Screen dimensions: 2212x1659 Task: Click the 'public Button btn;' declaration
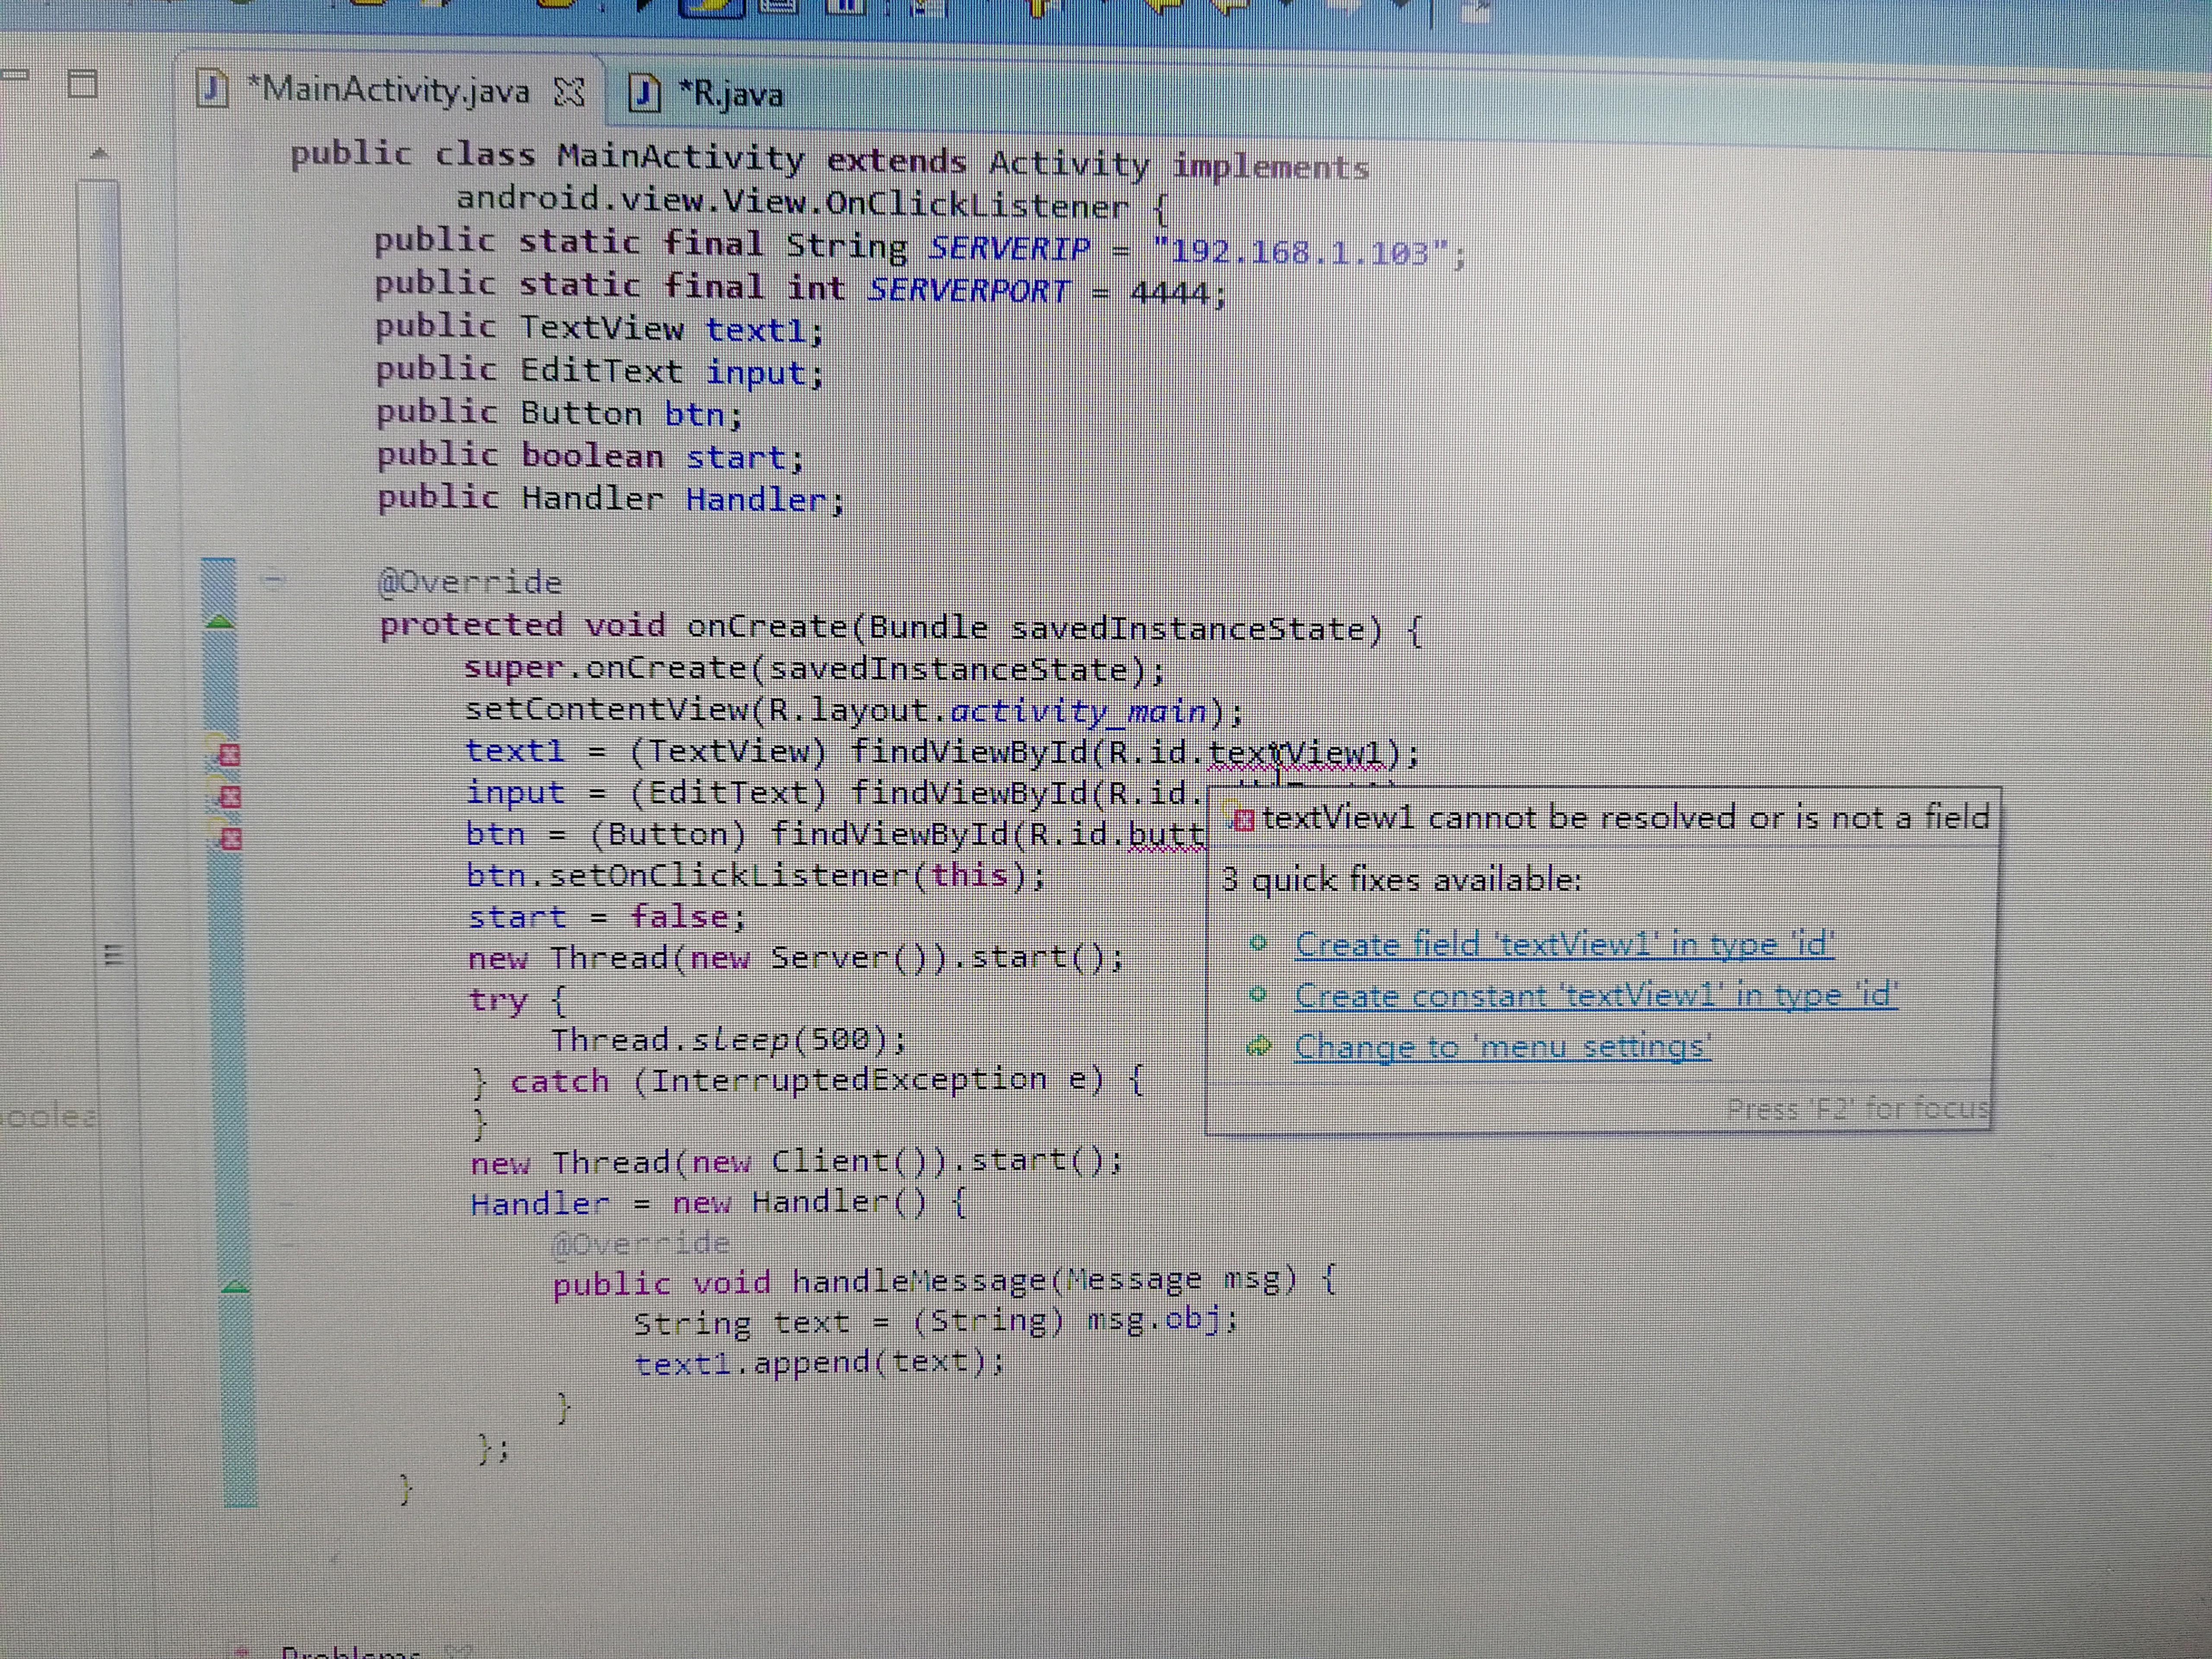click(x=560, y=413)
